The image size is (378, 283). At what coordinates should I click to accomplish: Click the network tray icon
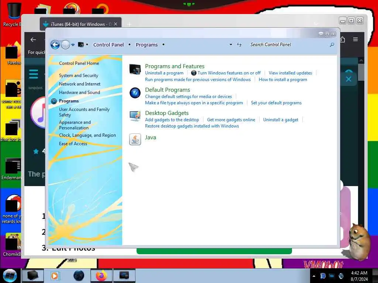(332, 276)
